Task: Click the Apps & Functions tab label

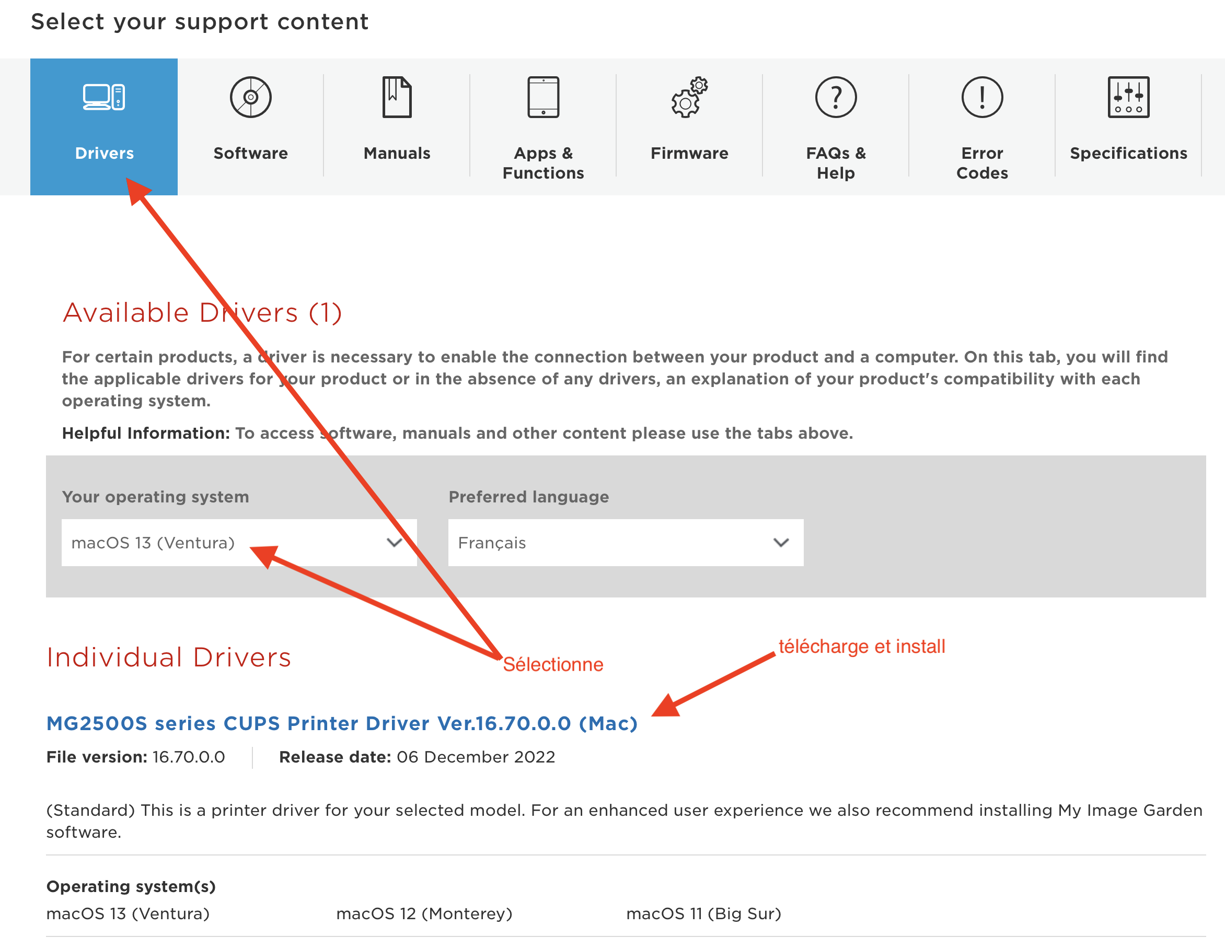Action: 543,162
